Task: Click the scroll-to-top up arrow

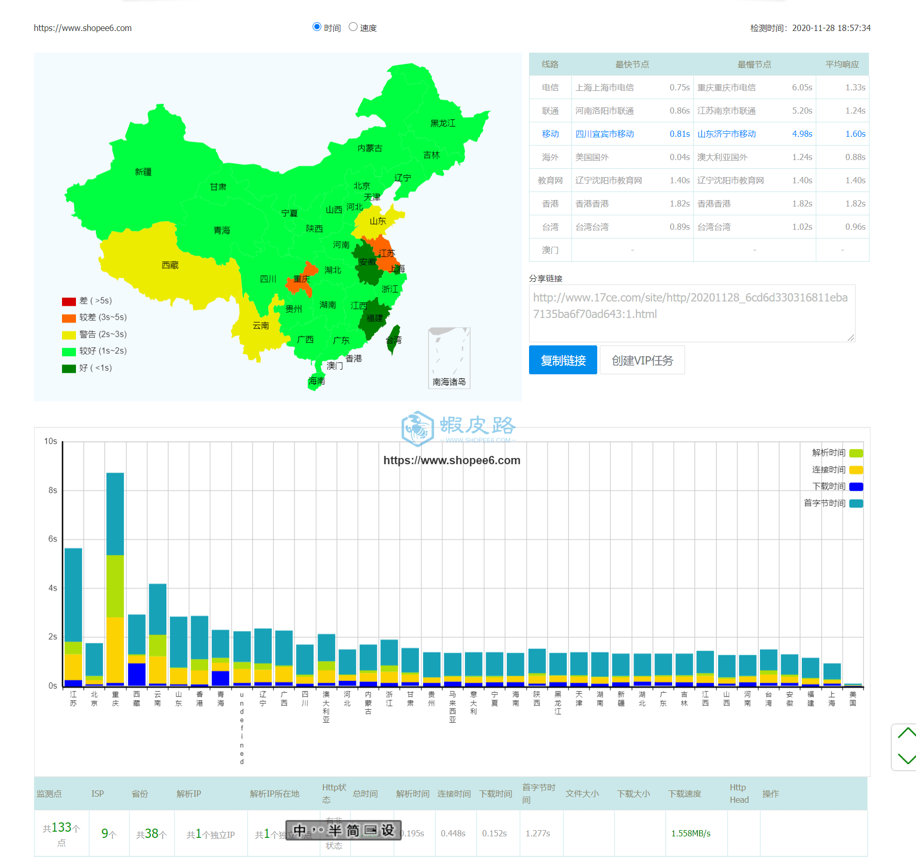Action: 907,733
